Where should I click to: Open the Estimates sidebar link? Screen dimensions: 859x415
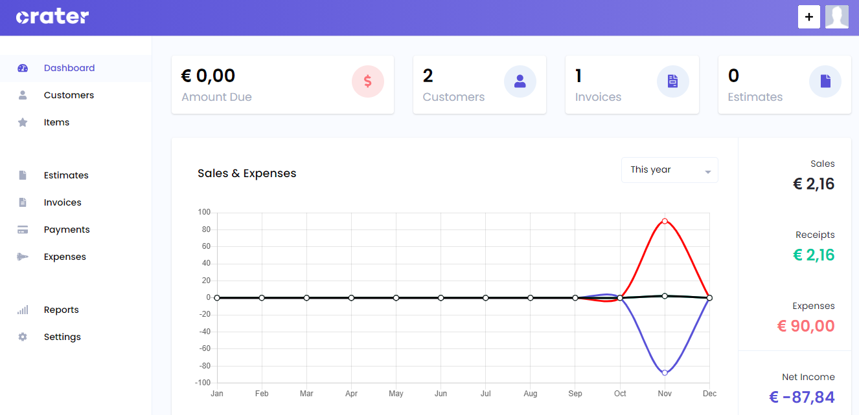point(66,175)
